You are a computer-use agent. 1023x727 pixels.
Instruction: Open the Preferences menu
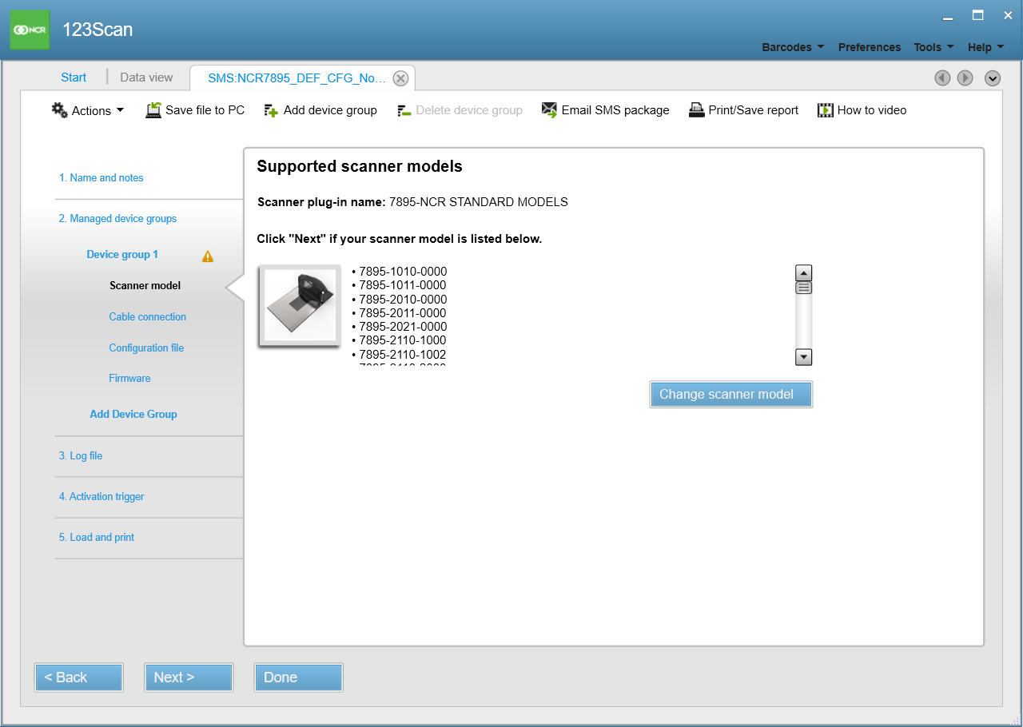(870, 47)
